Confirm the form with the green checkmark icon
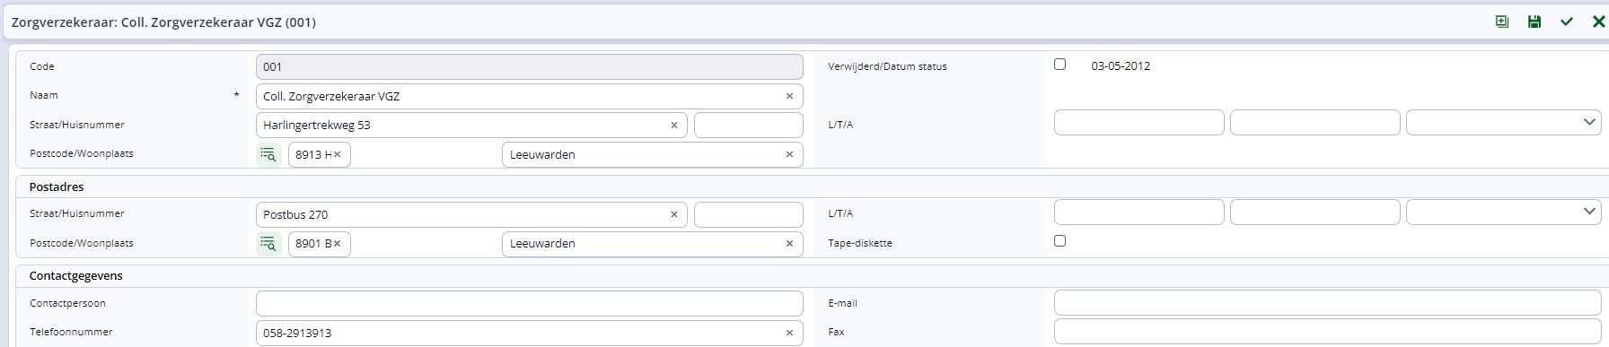The width and height of the screenshot is (1609, 347). pyautogui.click(x=1566, y=22)
